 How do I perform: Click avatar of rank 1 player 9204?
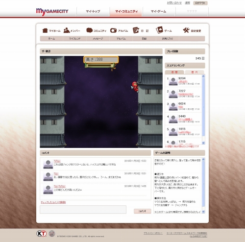[173, 81]
